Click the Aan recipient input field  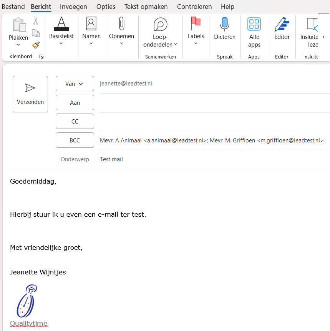pos(215,103)
